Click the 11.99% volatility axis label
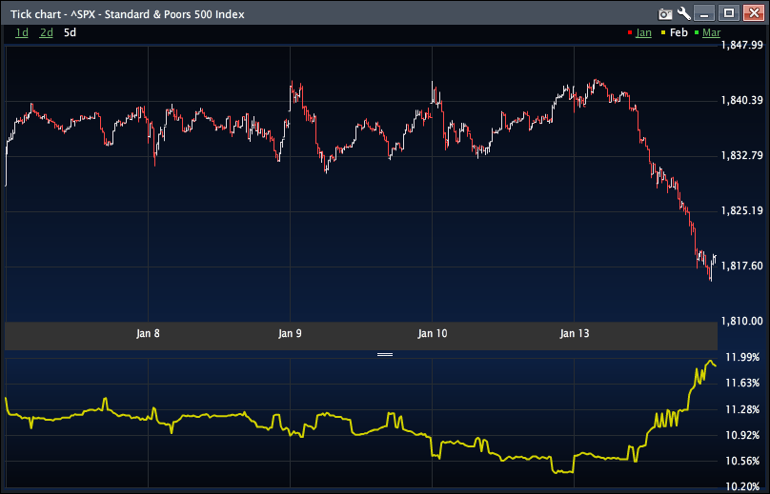 point(741,358)
